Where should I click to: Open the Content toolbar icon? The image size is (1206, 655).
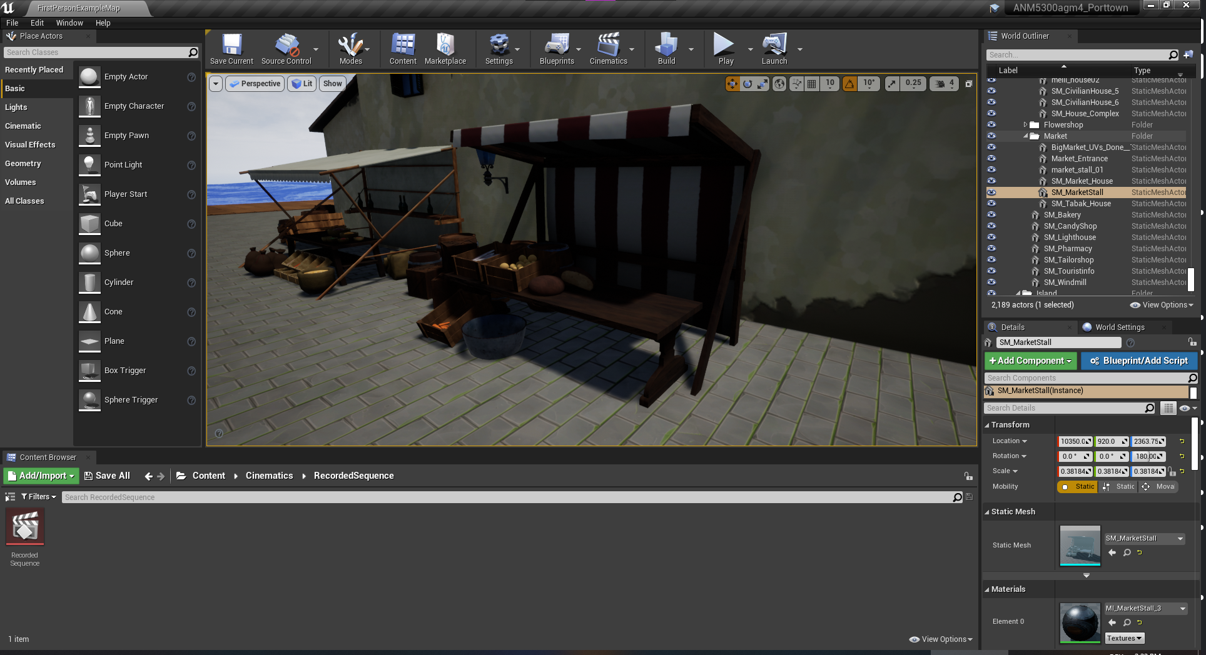403,49
